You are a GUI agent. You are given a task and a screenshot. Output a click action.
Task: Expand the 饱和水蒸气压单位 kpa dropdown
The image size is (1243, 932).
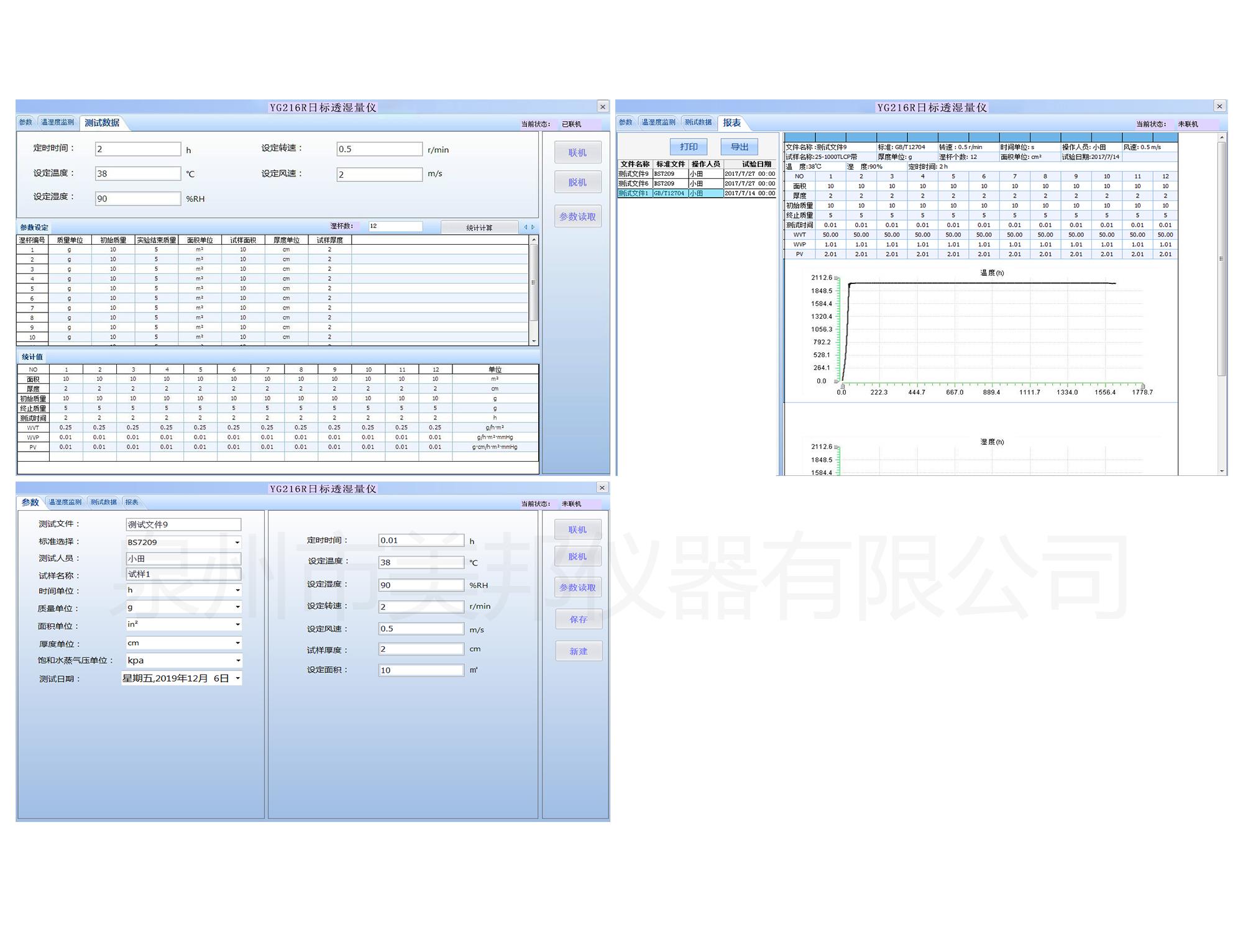tap(237, 660)
